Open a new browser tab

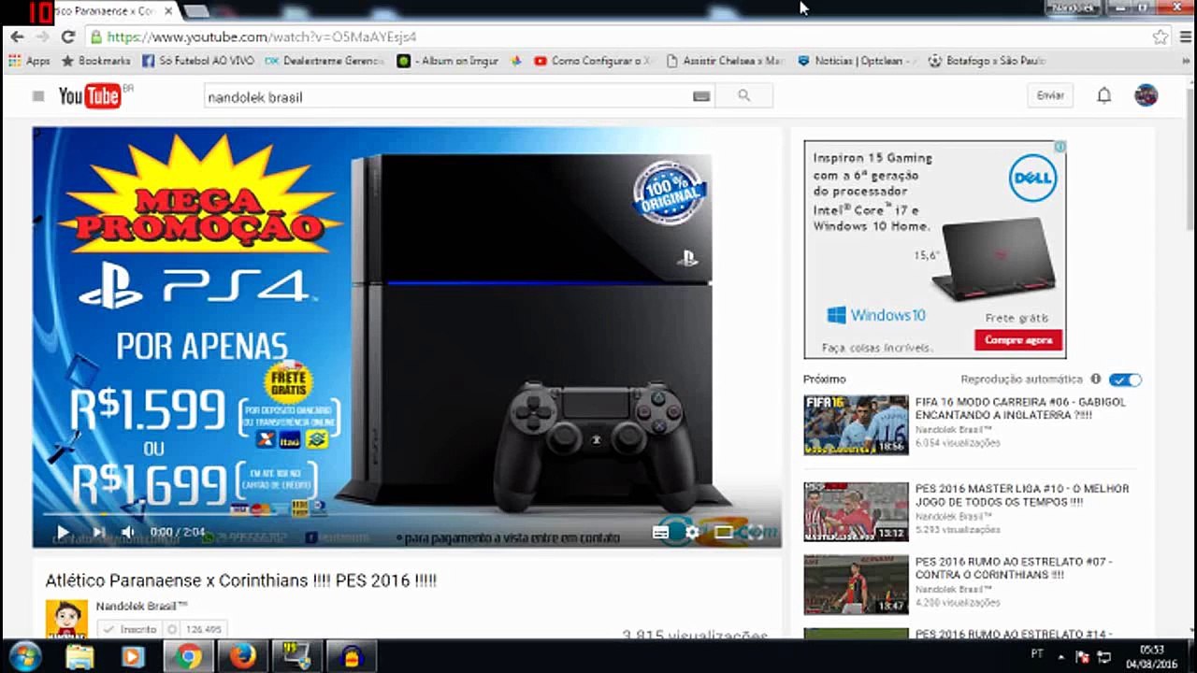point(195,11)
